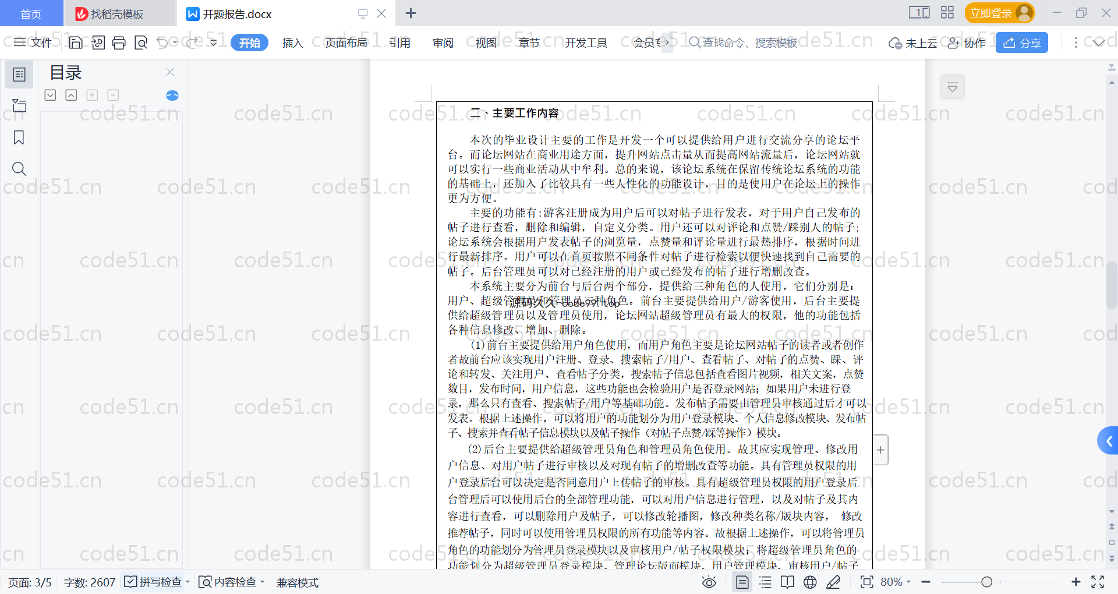Collapse outline levels up arrow

[71, 95]
